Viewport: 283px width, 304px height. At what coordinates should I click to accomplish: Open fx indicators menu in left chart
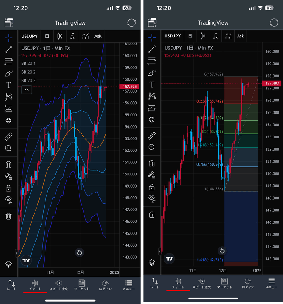(x=72, y=36)
